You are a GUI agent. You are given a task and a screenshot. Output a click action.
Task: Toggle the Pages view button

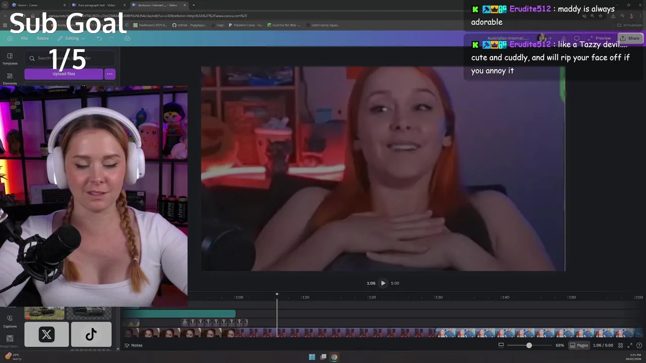(x=579, y=345)
